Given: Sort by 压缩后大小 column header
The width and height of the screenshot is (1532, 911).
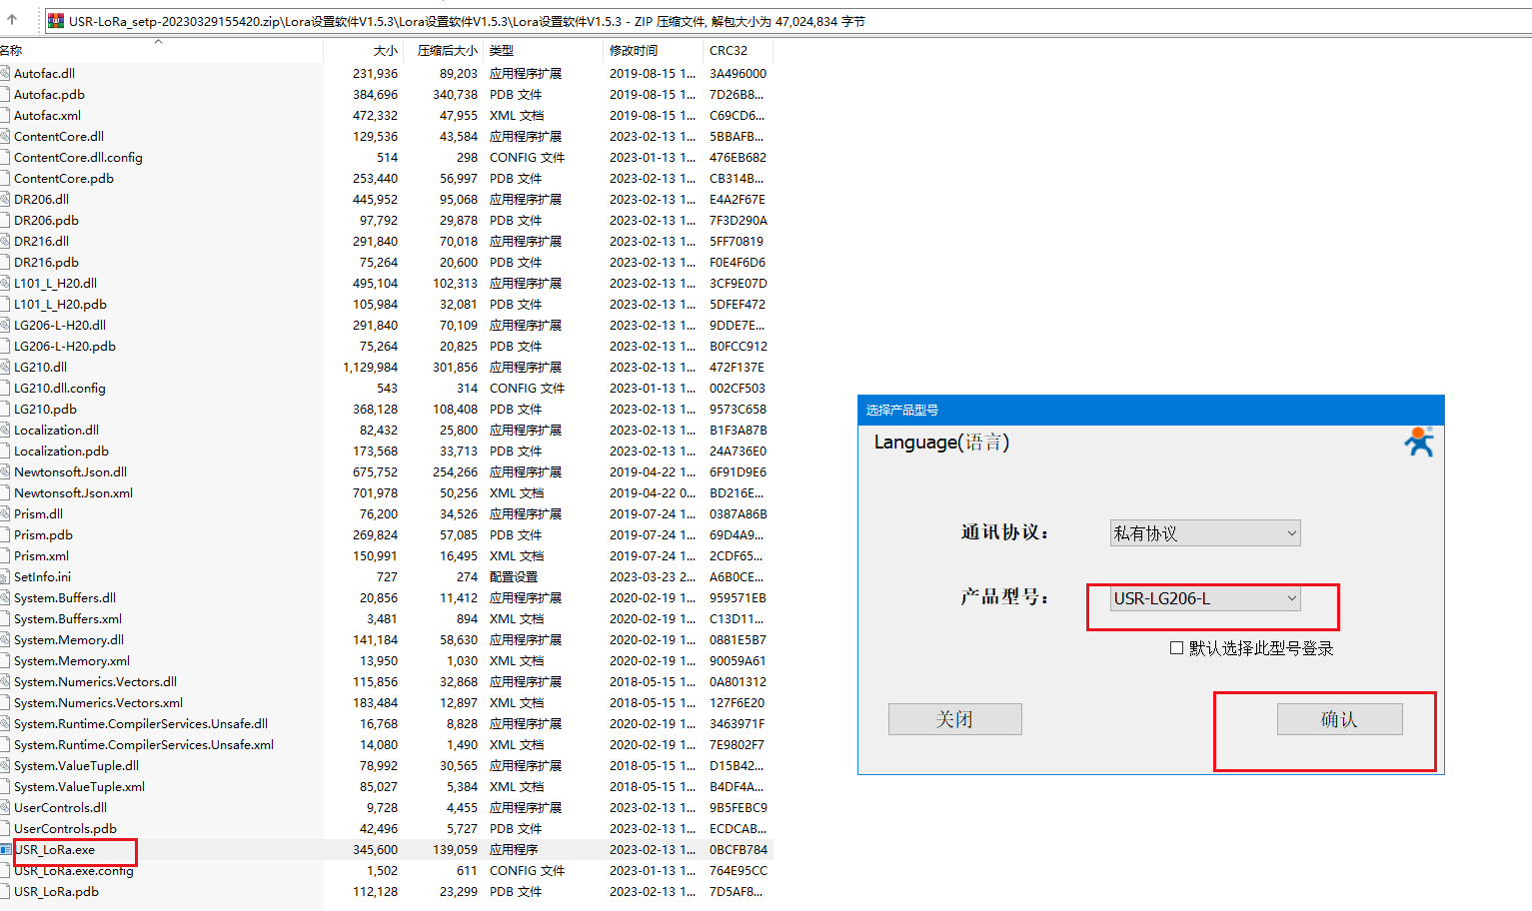Looking at the screenshot, I should tap(447, 50).
